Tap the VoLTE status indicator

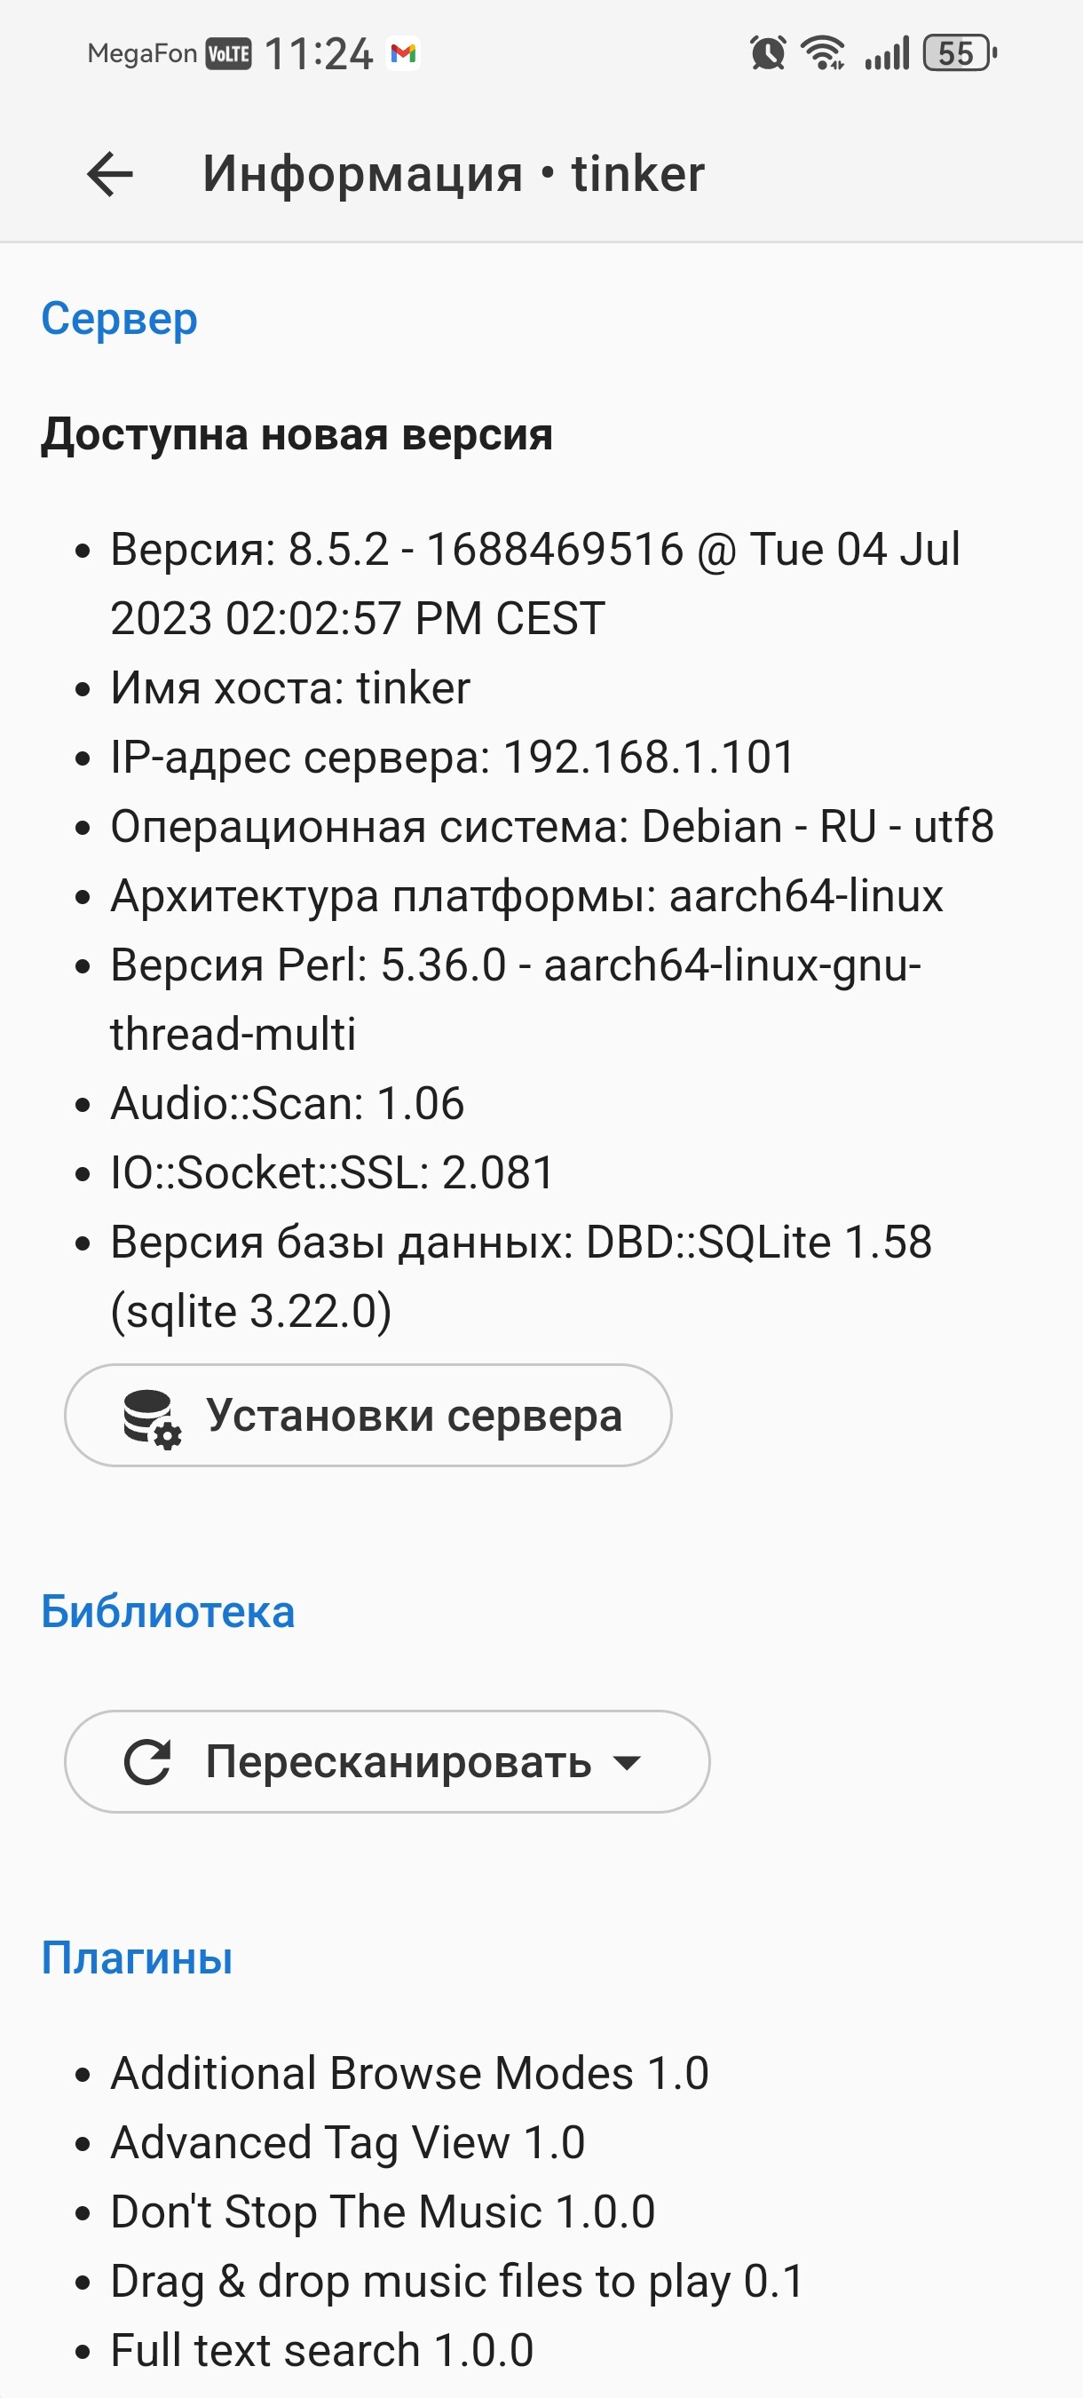(x=228, y=54)
